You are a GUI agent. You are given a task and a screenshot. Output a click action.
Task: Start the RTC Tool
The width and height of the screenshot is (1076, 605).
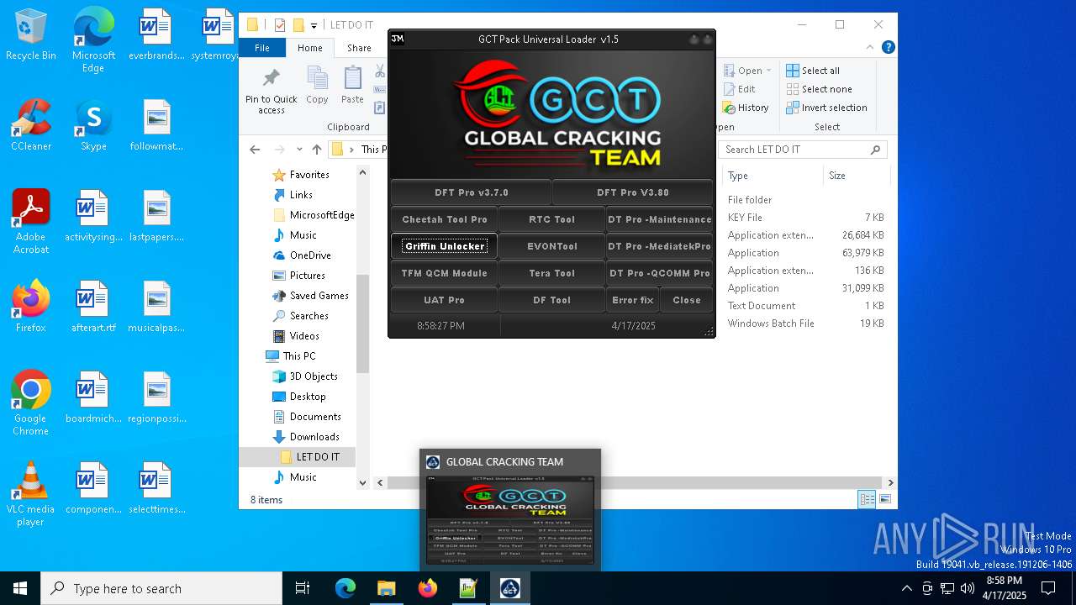coord(551,219)
